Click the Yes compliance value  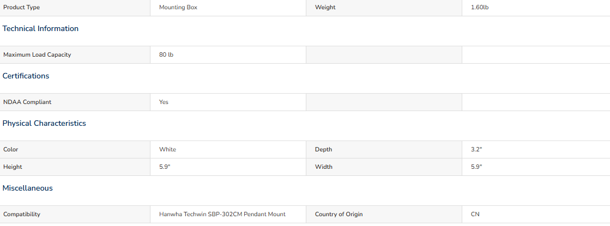click(164, 102)
